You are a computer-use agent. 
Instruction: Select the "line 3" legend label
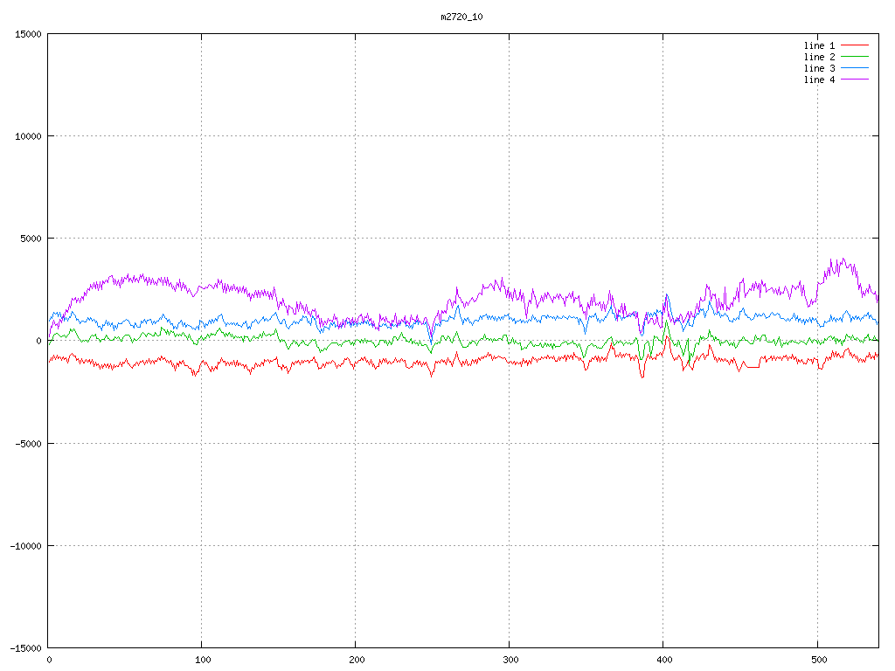click(x=819, y=68)
